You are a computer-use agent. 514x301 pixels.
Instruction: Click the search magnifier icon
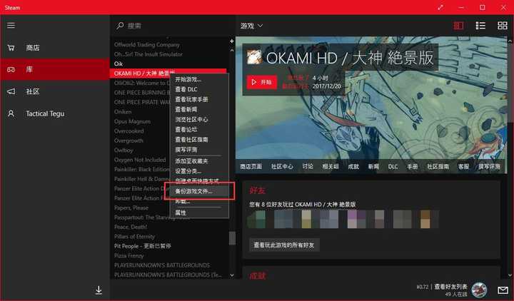pos(120,26)
